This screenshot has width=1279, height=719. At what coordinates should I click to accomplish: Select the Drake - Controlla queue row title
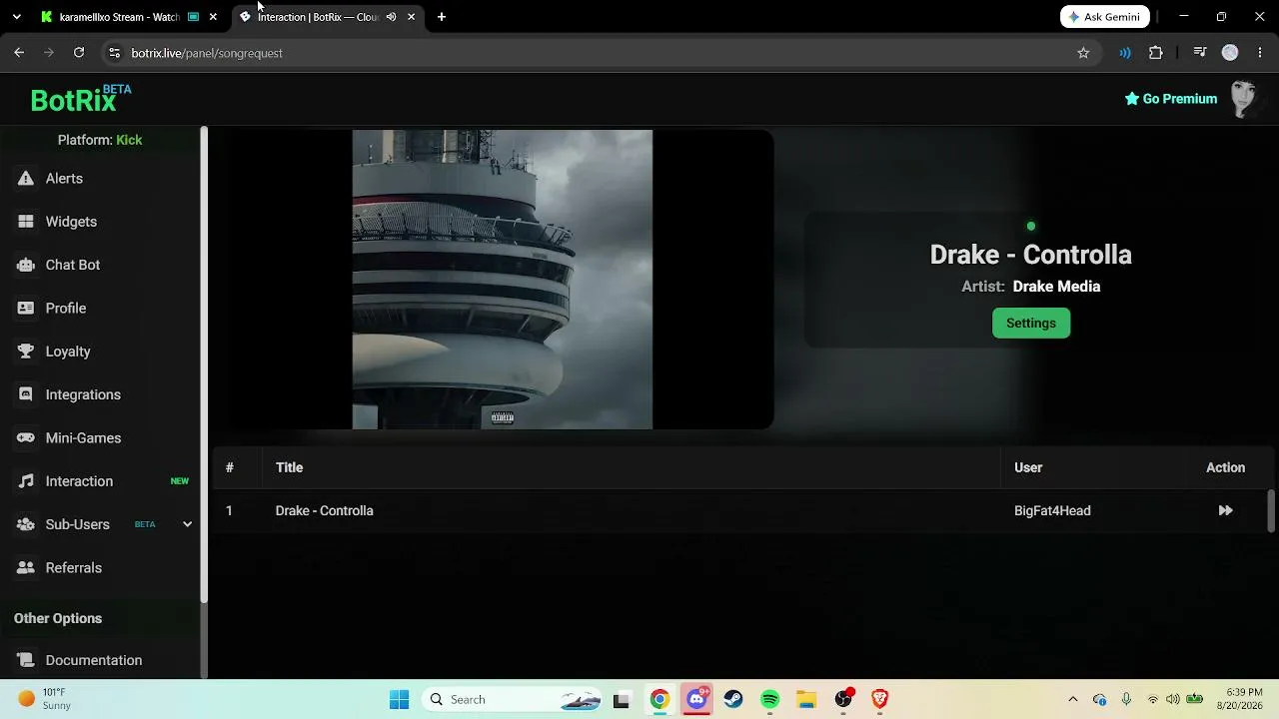pos(325,510)
